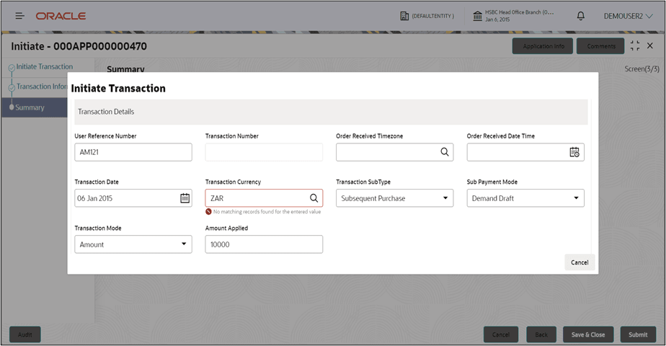This screenshot has height=346, width=666.
Task: Click Transaction Currency search icon
Action: point(314,198)
